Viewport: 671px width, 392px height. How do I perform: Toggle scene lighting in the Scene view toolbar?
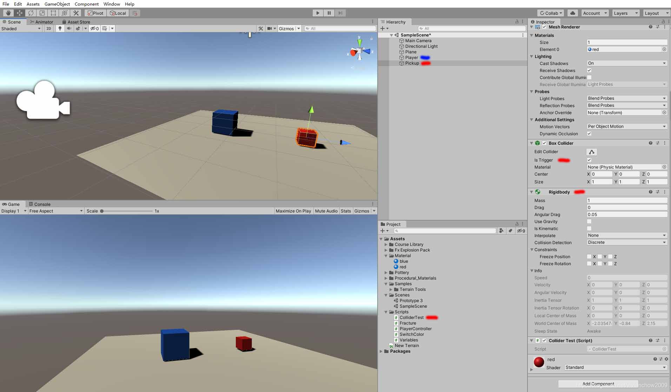pyautogui.click(x=59, y=28)
